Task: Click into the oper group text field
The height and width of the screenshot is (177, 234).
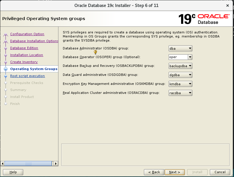Action: tap(178, 57)
